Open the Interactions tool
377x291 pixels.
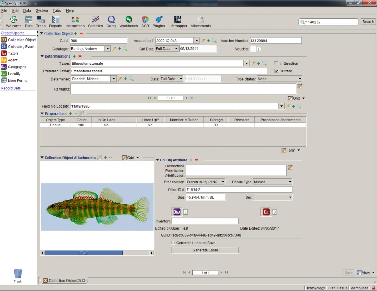point(75,22)
